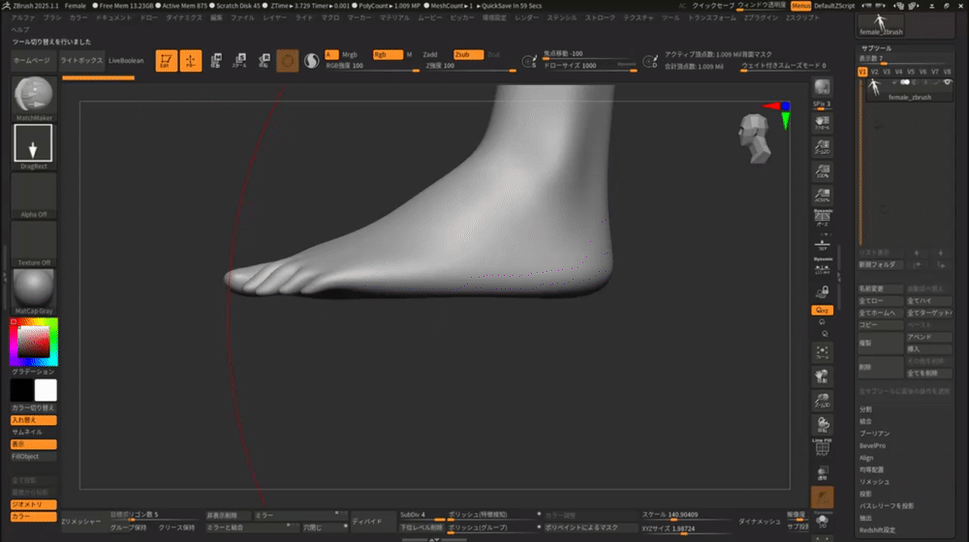
Task: Select the black secondary color swatch
Action: click(21, 390)
